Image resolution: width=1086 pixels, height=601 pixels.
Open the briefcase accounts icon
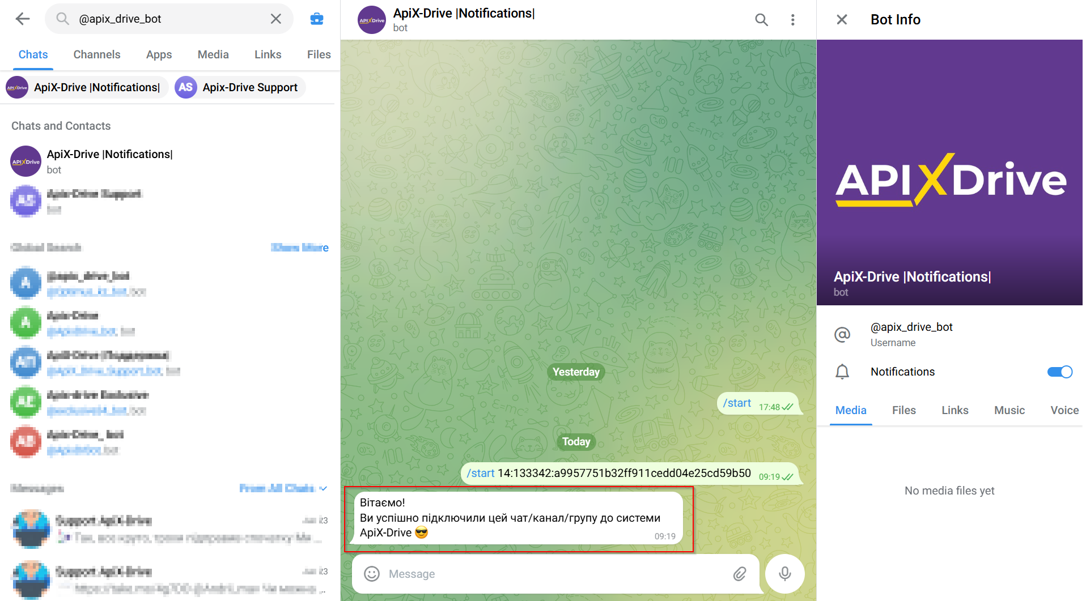pos(317,19)
